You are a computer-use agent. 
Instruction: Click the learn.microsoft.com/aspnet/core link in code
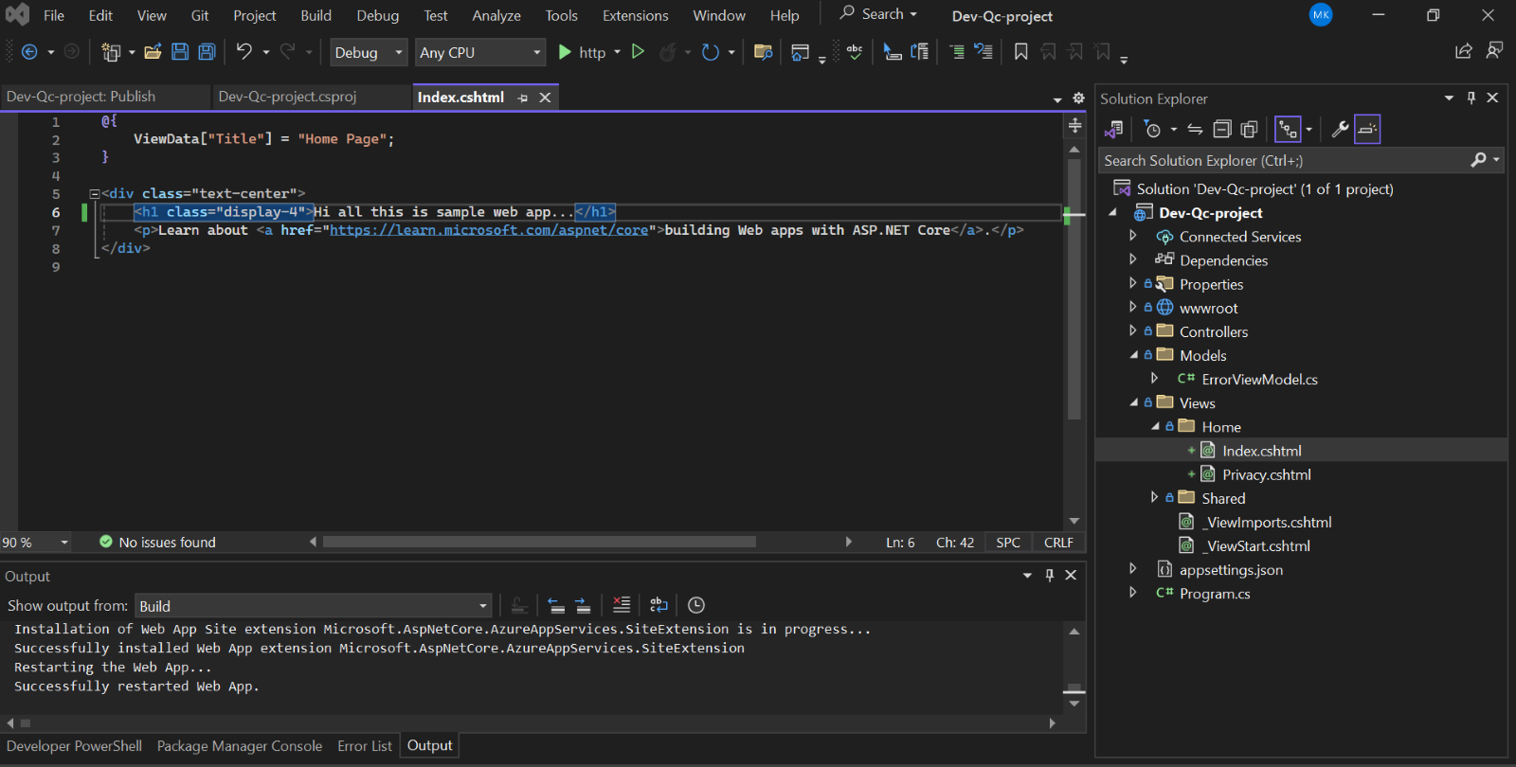point(489,230)
